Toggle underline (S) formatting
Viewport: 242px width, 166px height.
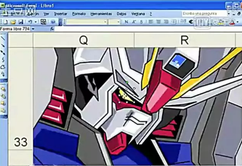click(x=142, y=22)
